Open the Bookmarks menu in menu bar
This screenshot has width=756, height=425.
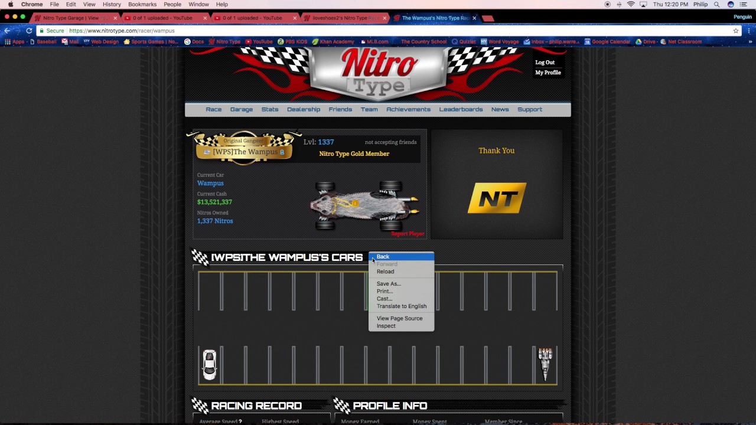click(x=142, y=4)
